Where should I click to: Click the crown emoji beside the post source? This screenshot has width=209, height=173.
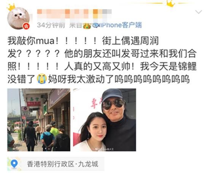[87, 26]
